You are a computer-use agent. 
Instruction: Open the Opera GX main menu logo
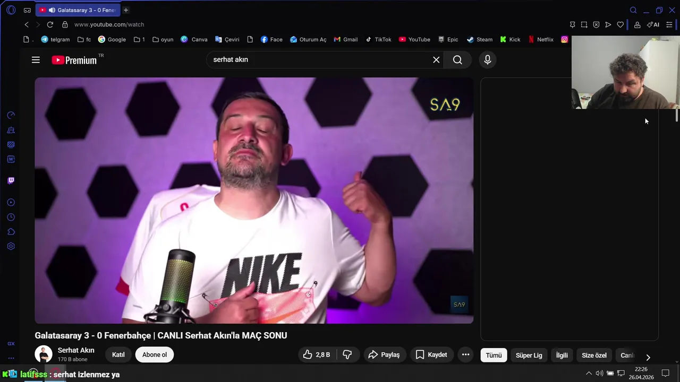click(11, 10)
